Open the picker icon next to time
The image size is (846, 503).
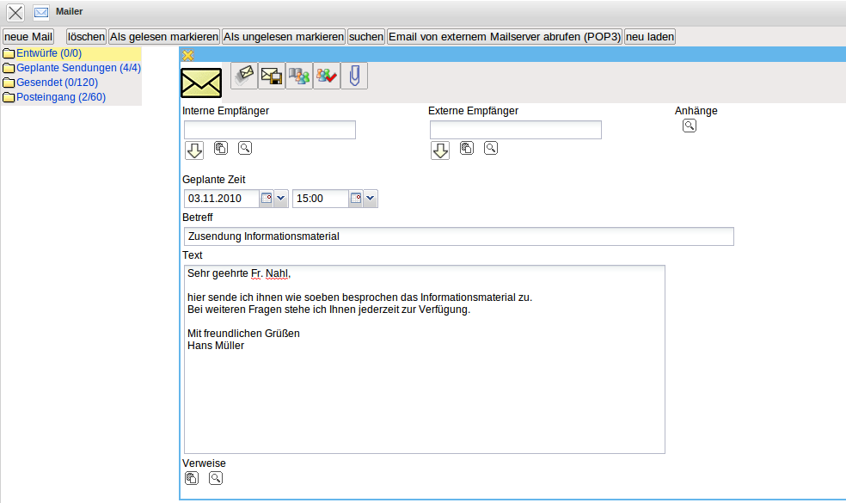356,198
